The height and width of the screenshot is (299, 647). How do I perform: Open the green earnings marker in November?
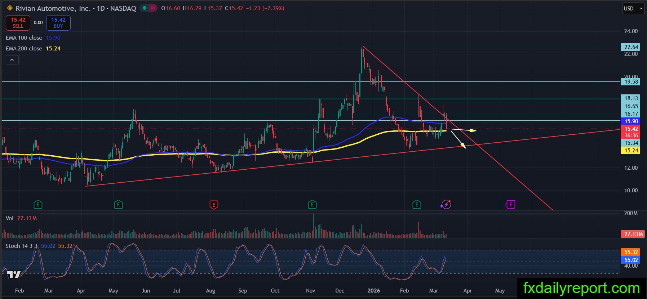coord(312,205)
